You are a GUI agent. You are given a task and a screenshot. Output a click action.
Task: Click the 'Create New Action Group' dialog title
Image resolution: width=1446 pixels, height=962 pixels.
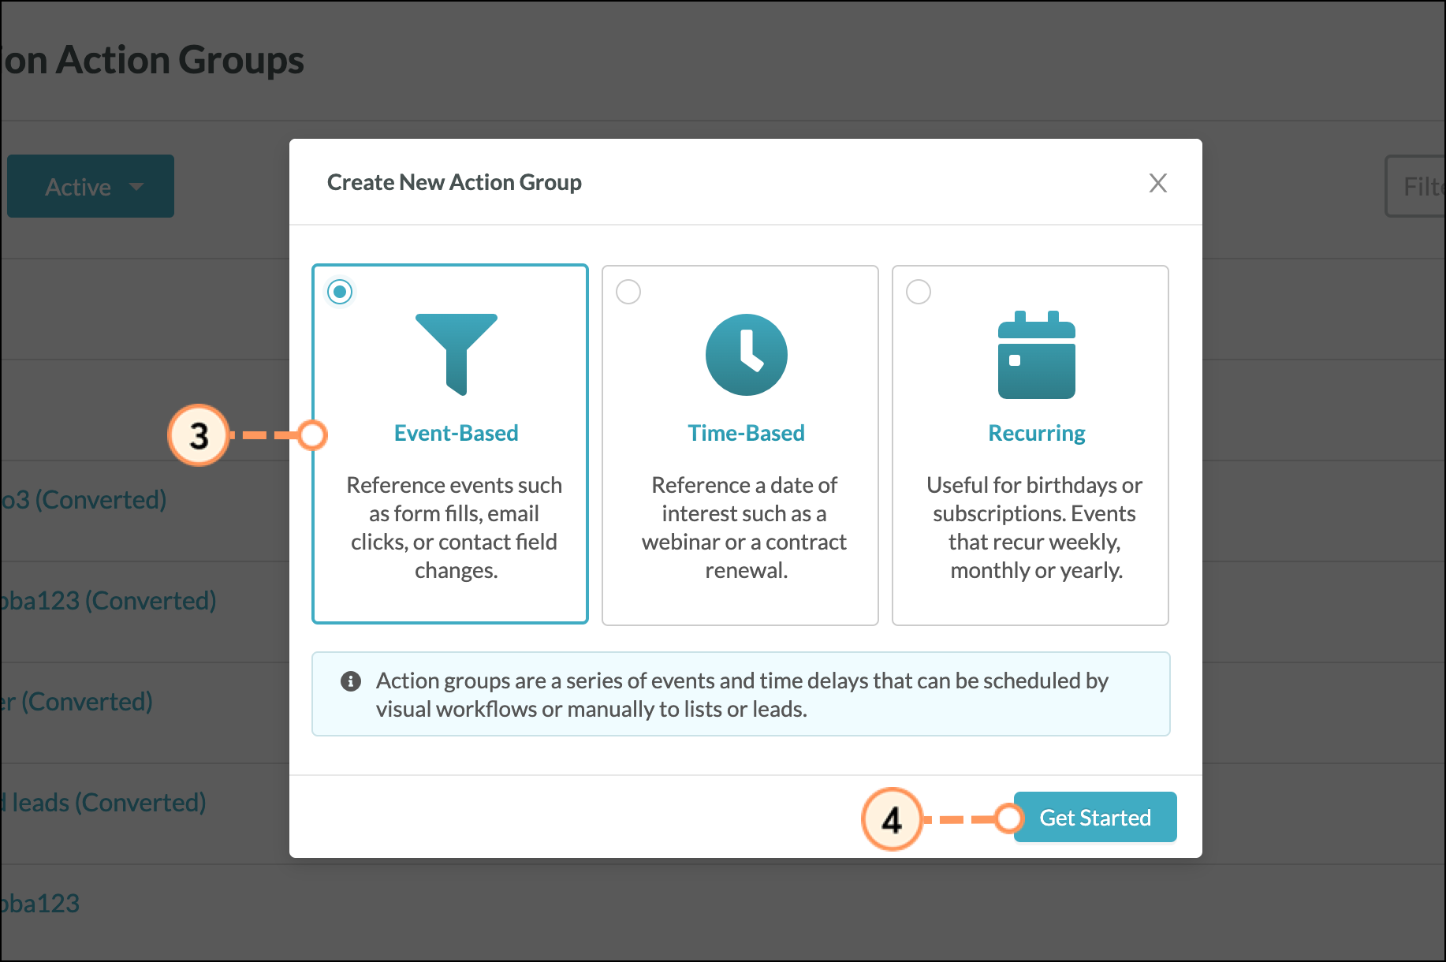[454, 182]
